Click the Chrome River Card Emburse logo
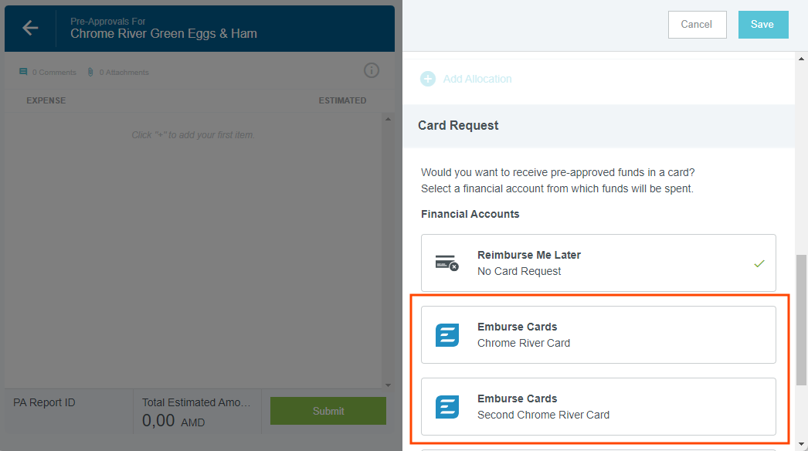This screenshot has width=808, height=451. 447,334
